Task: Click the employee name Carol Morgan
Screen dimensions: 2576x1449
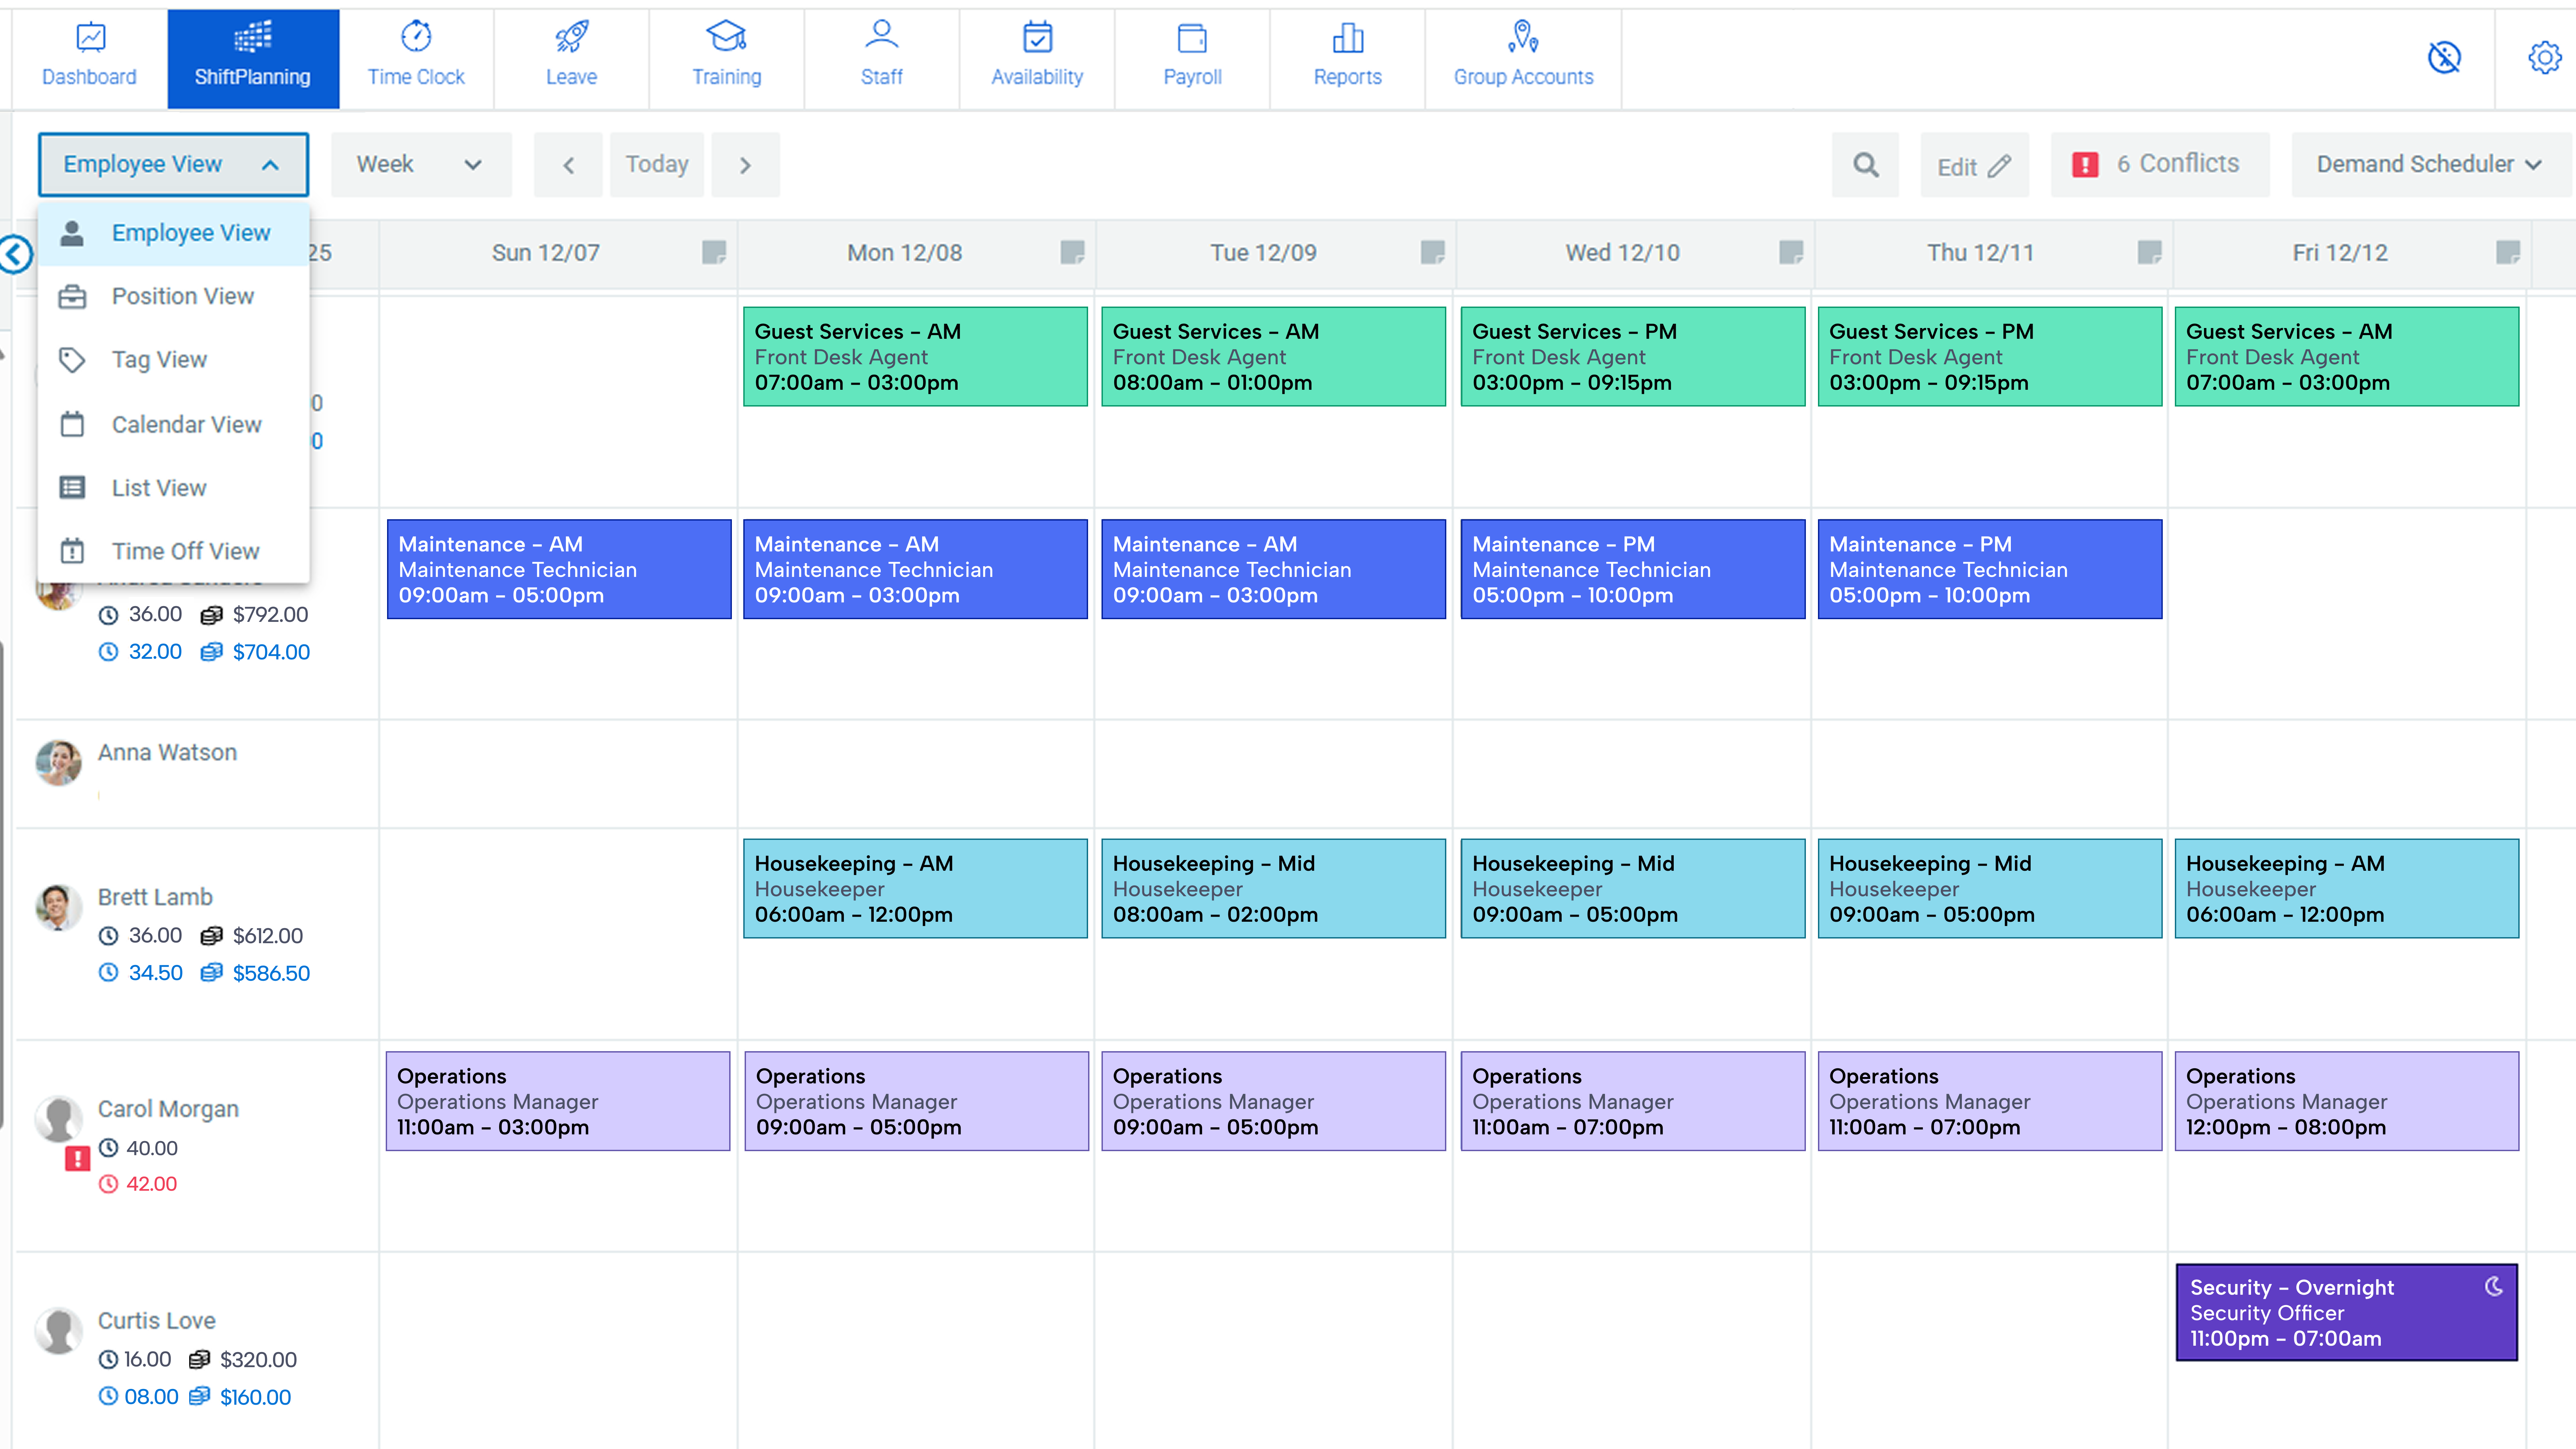Action: pyautogui.click(x=168, y=1109)
